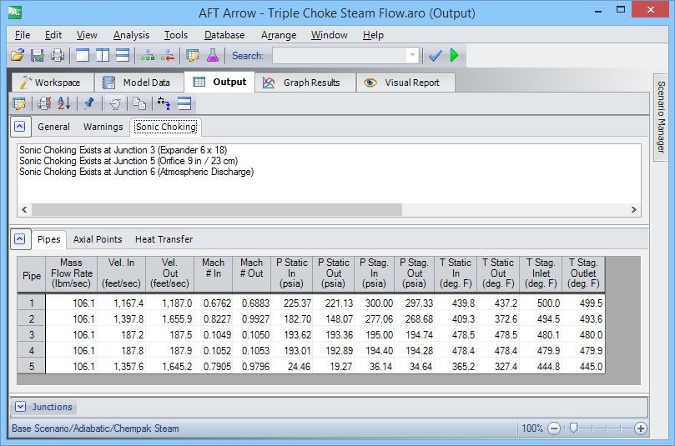Select the Sonic Choking tab
This screenshot has height=446, width=675.
pos(166,127)
